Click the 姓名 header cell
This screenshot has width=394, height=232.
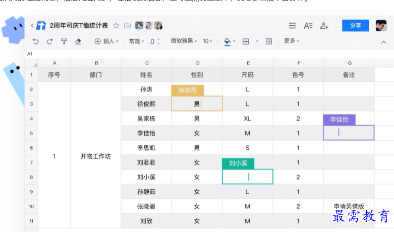coord(146,75)
